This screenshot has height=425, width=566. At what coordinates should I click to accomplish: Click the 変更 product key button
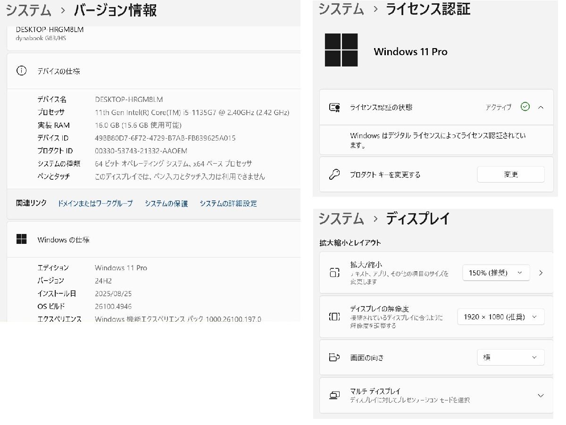[510, 175]
